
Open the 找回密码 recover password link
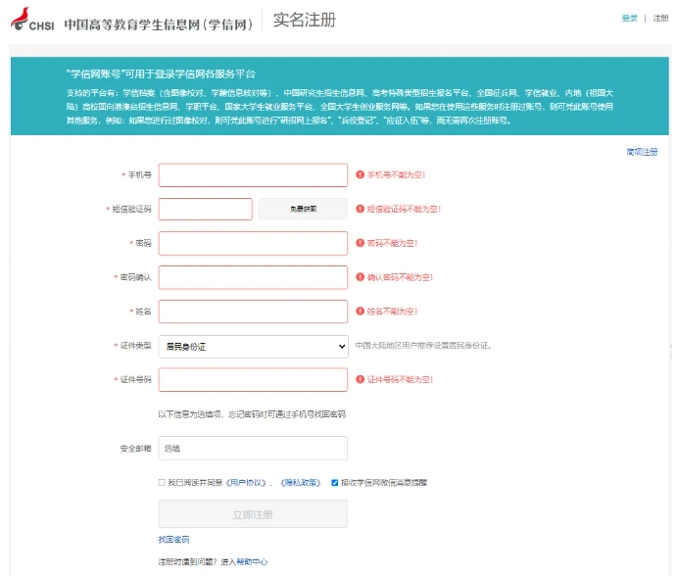(x=173, y=540)
